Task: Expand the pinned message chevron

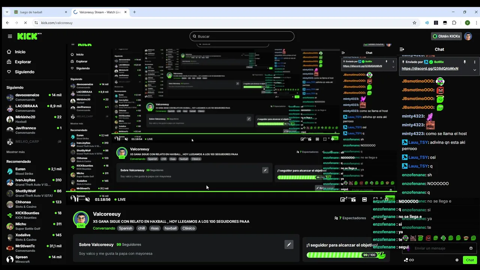Action: [x=474, y=70]
